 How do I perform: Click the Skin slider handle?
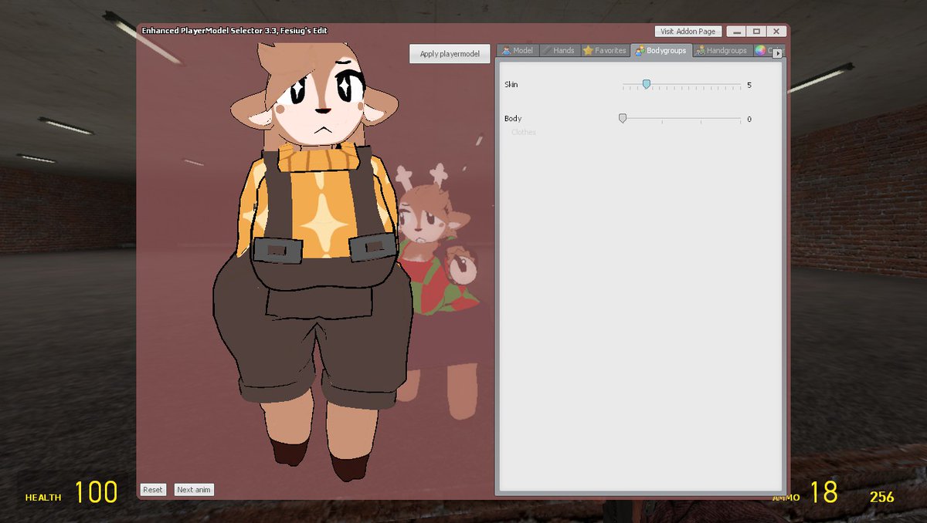point(647,84)
